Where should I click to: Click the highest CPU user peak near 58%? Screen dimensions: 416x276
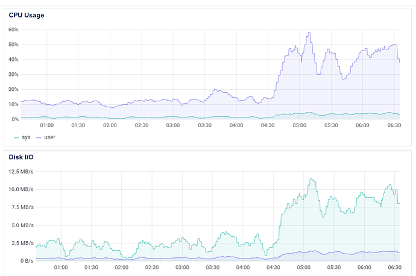click(309, 33)
